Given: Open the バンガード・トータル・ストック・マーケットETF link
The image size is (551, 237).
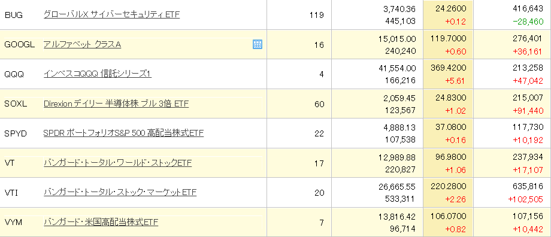Looking at the screenshot, I should pyautogui.click(x=120, y=192).
